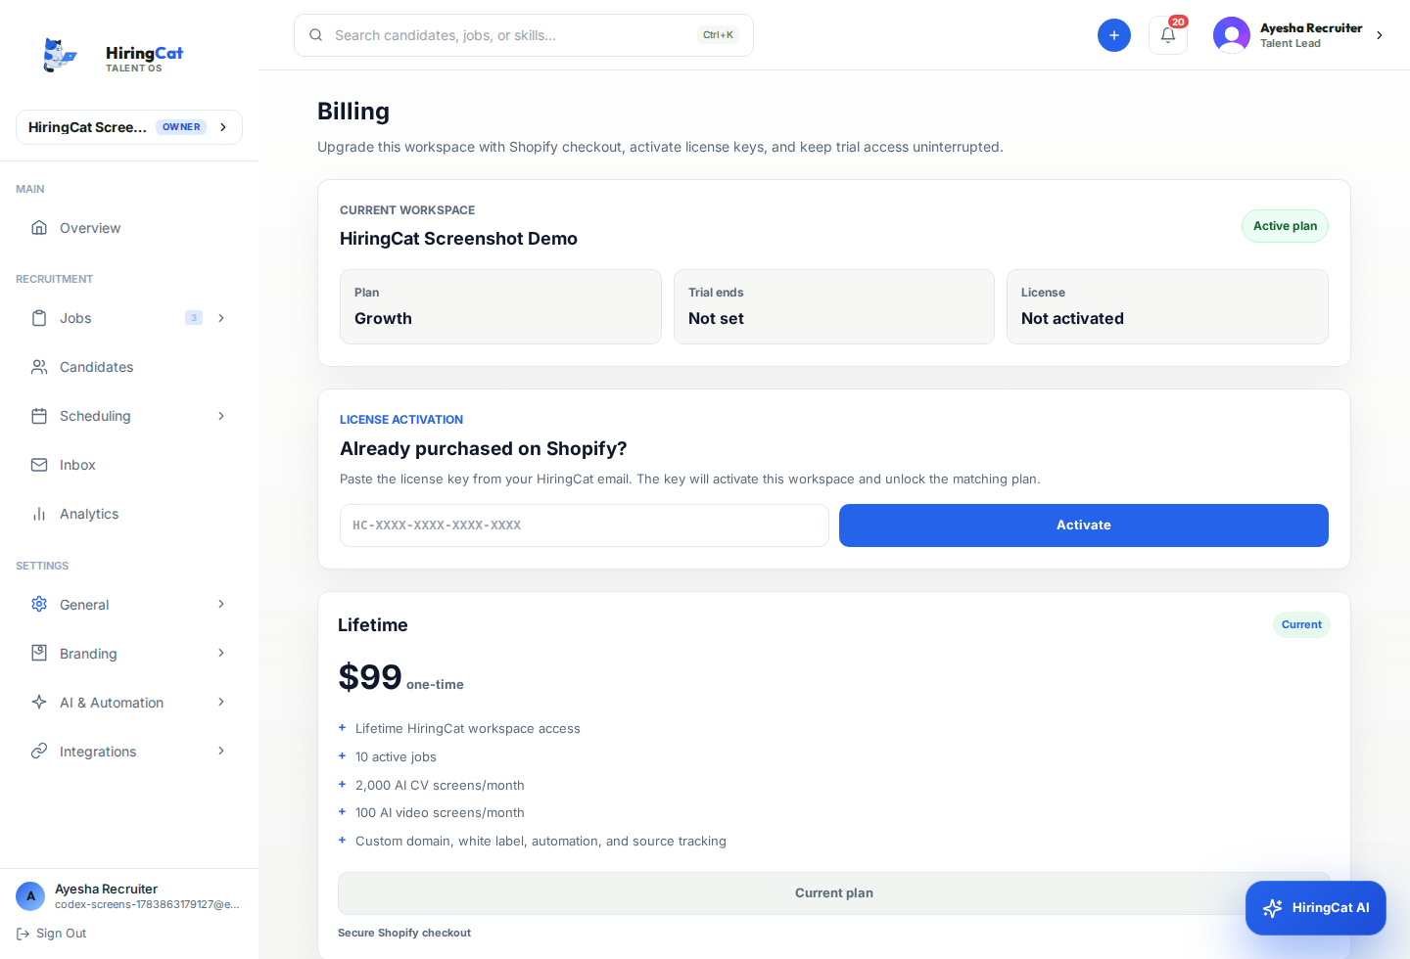Viewport: 1410px width, 959px height.
Task: Click the Sign Out arrow icon
Action: (x=23, y=934)
